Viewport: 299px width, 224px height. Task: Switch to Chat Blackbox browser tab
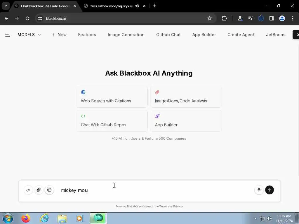(x=45, y=6)
